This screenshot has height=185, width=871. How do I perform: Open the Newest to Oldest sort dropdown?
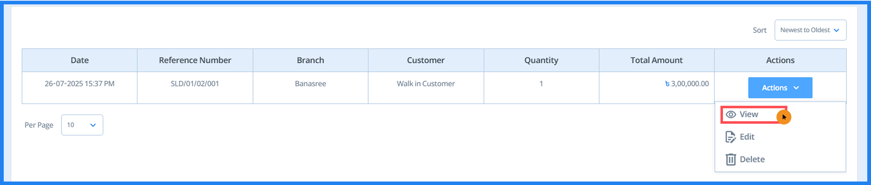(x=810, y=30)
